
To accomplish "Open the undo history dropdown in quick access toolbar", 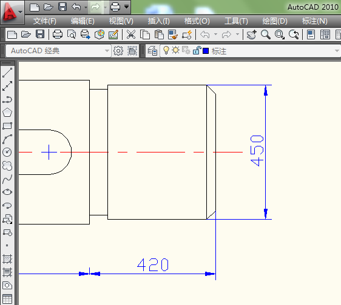I will click(x=86, y=8).
